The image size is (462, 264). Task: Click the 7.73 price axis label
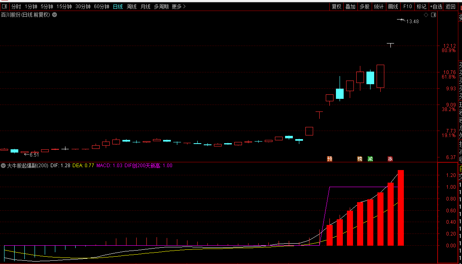tap(451, 131)
